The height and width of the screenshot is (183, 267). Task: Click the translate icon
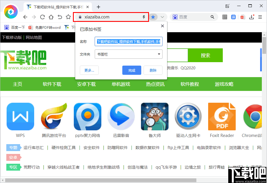coord(233,17)
